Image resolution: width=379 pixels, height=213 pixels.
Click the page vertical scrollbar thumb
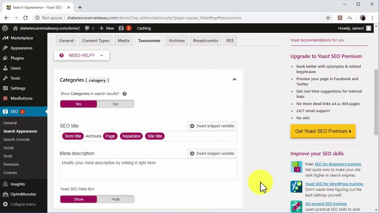click(x=376, y=102)
